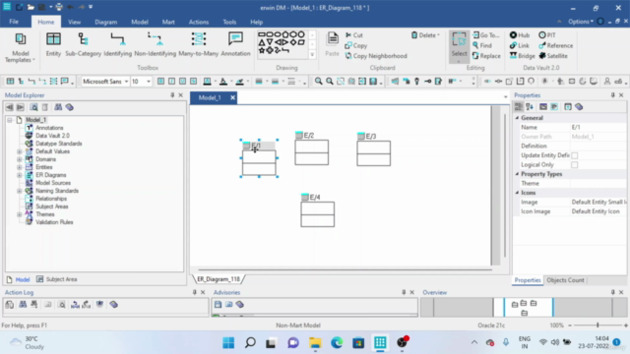Select the ER_Diagram_118 diagram tab
The width and height of the screenshot is (630, 354).
pyautogui.click(x=219, y=279)
